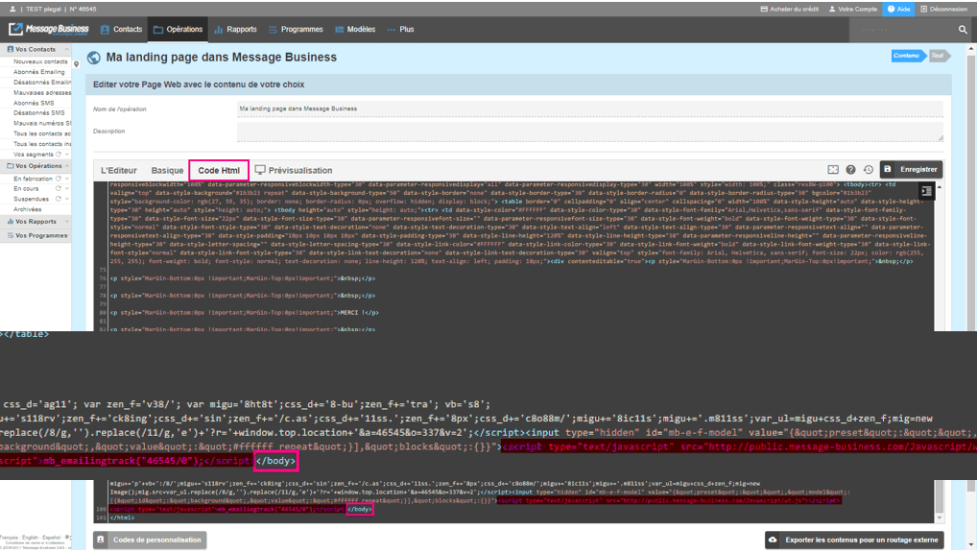Click the search magnifier icon

963,30
